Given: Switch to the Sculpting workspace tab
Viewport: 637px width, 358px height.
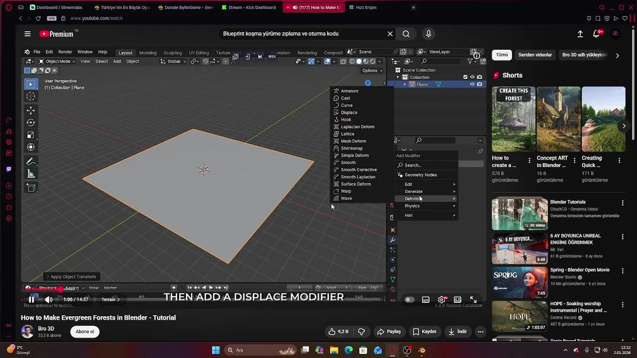Looking at the screenshot, I should tap(173, 52).
